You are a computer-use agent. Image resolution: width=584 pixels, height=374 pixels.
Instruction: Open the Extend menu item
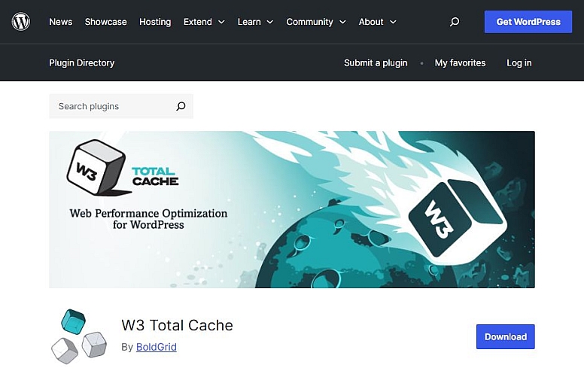(x=197, y=22)
